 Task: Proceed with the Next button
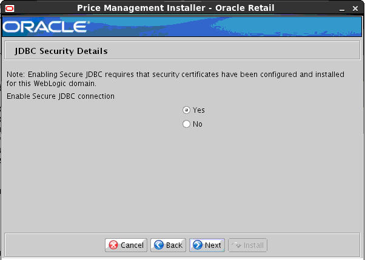pyautogui.click(x=207, y=245)
